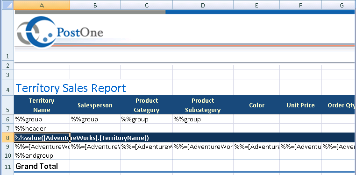Click row 9 formula cell in column A
The width and height of the screenshot is (356, 175).
(42, 147)
